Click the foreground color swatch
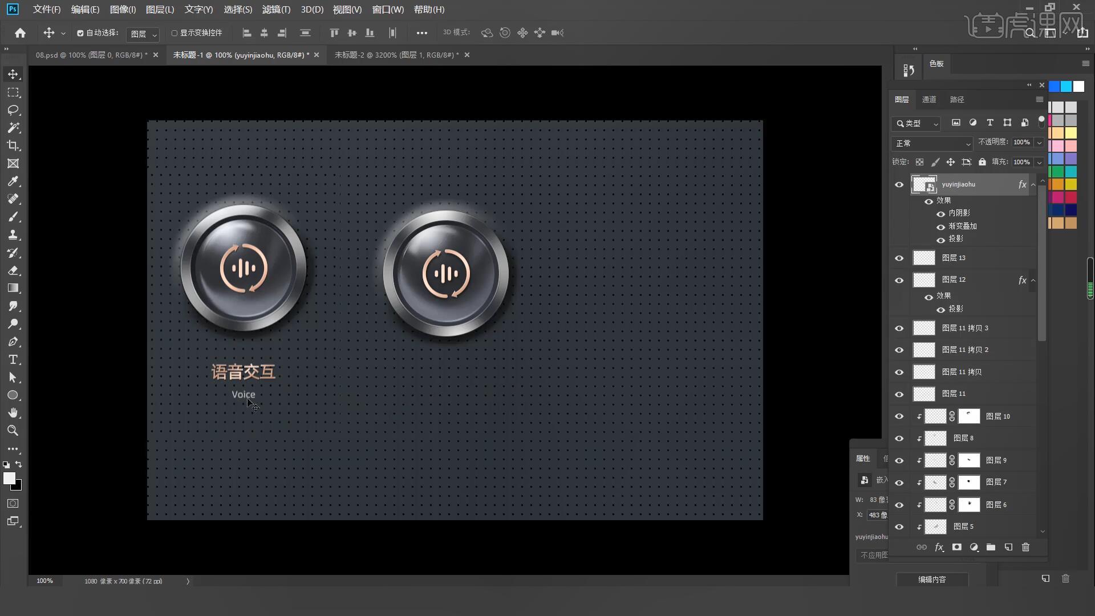Viewport: 1095px width, 616px height. (9, 479)
